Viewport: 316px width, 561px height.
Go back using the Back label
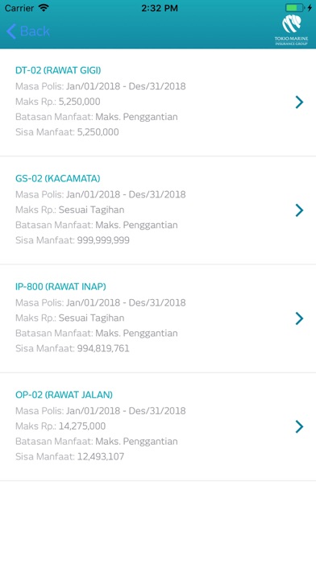coord(35,31)
